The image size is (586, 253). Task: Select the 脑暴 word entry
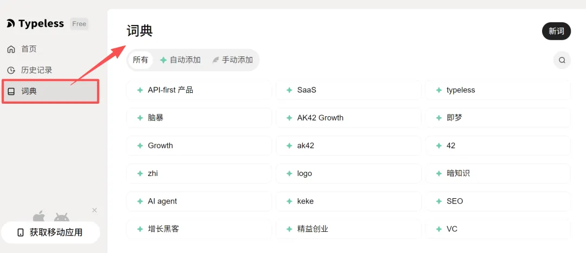(199, 118)
